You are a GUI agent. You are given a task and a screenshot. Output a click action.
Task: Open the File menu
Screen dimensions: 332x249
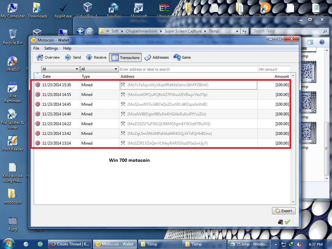pyautogui.click(x=36, y=48)
